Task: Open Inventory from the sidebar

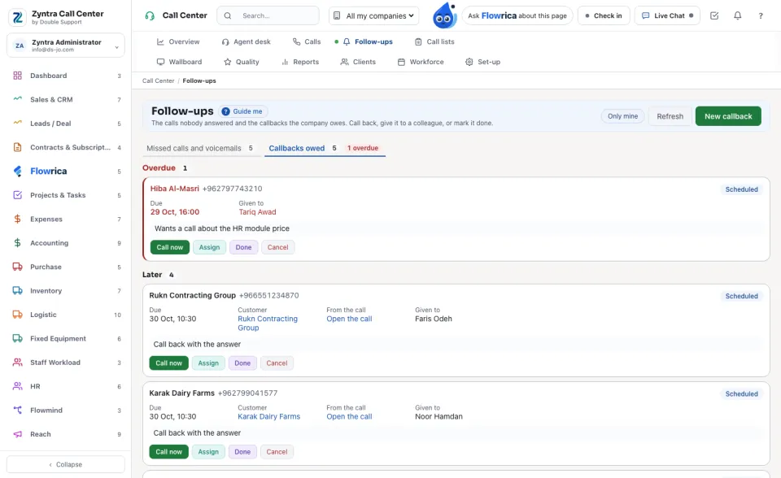Action: 66,291
